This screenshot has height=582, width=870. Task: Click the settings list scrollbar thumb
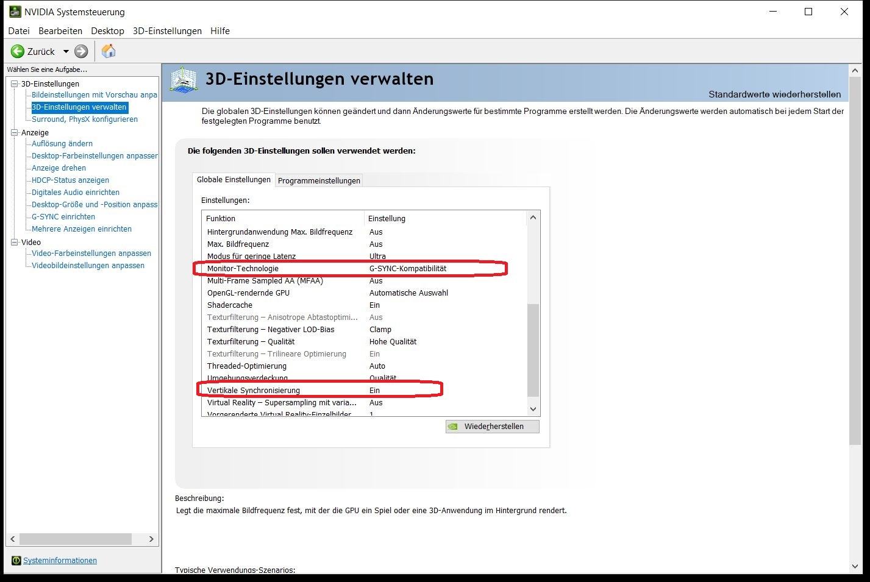tap(533, 350)
